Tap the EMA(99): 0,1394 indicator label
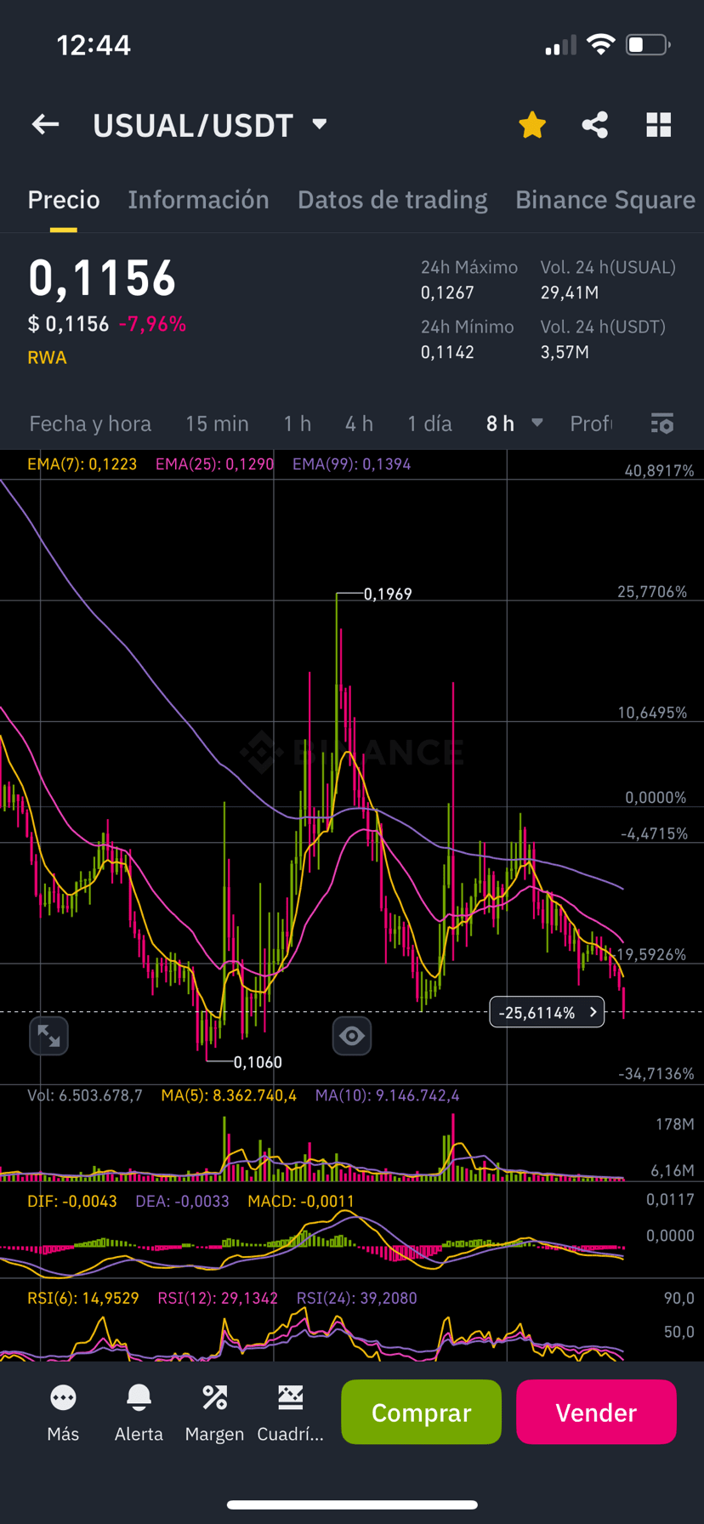704x1524 pixels. pos(352,464)
